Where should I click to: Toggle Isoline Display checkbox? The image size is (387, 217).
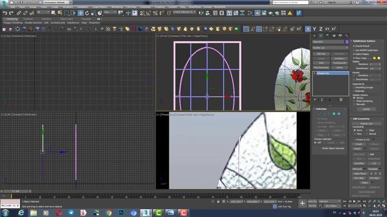[354, 54]
